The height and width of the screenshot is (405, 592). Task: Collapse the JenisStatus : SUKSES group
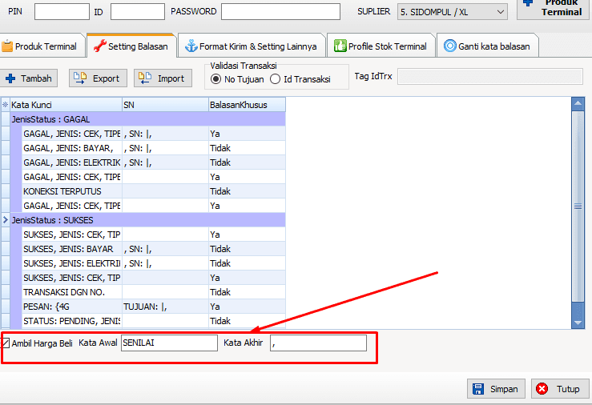pos(5,219)
